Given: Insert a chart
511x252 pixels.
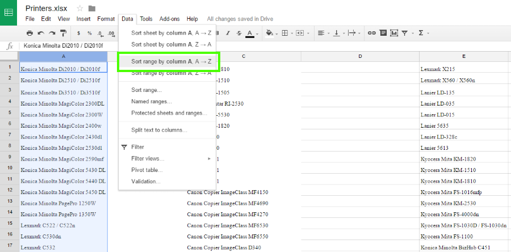Looking at the screenshot, I should (394, 33).
